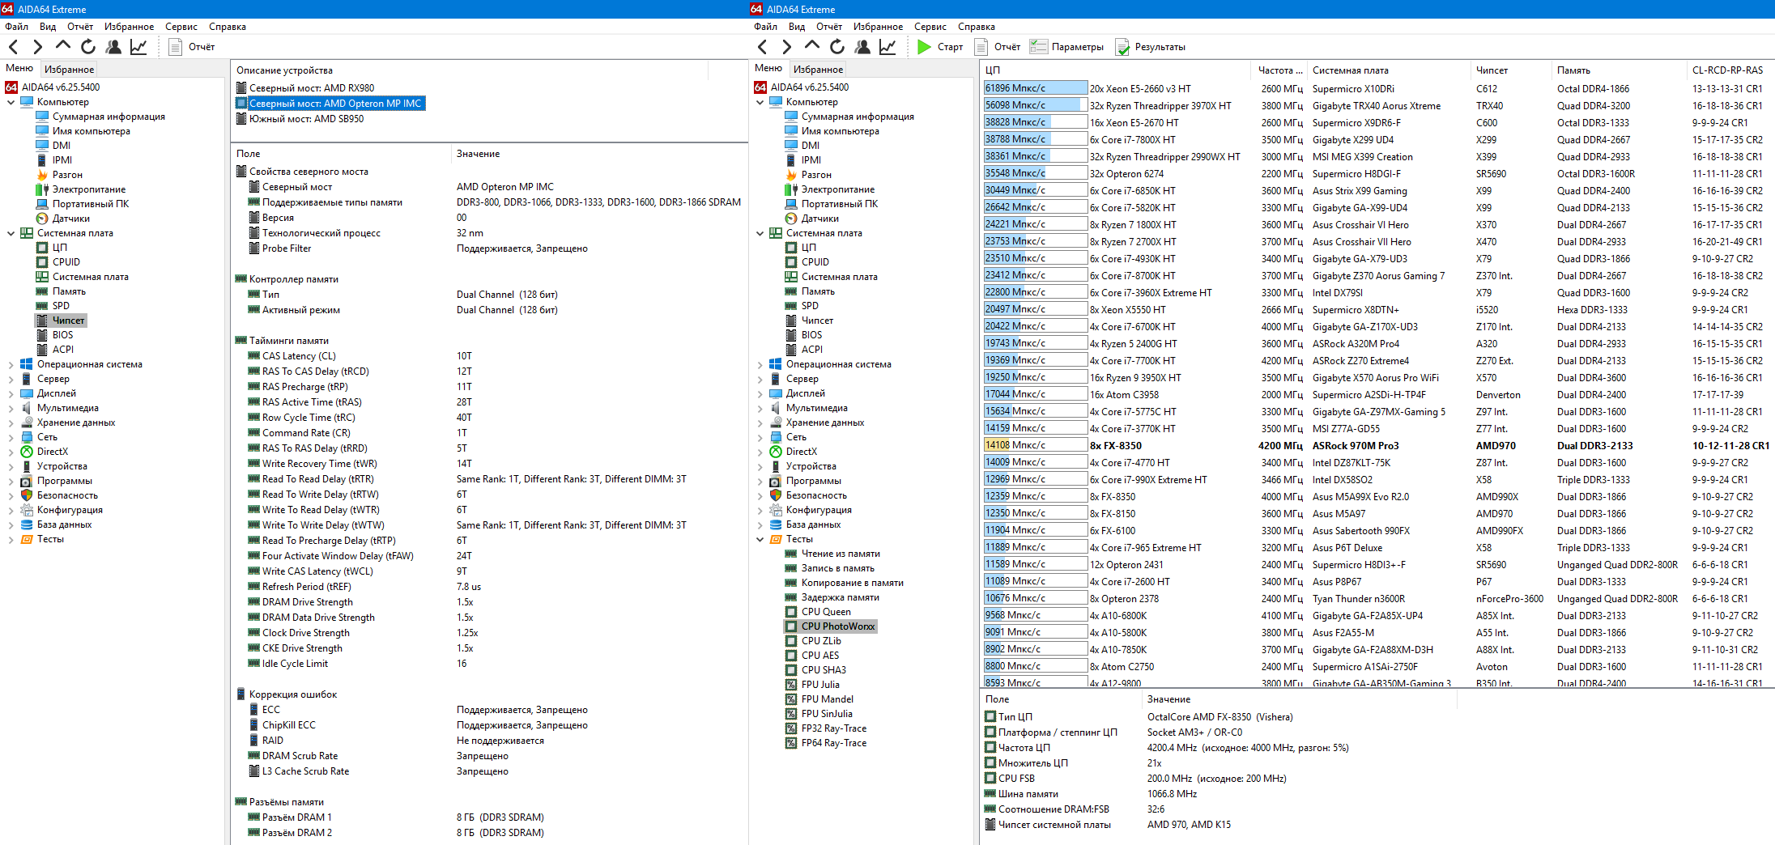Image resolution: width=1775 pixels, height=845 pixels.
Task: Click the up arrow in left window toolbar
Action: pyautogui.click(x=63, y=47)
